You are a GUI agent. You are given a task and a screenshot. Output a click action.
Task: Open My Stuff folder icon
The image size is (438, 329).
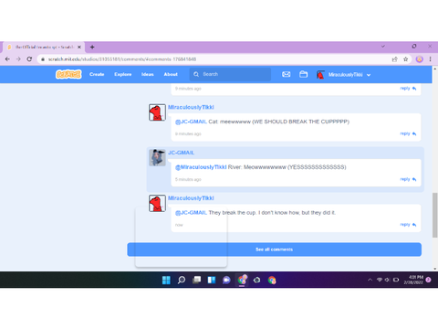(x=303, y=74)
